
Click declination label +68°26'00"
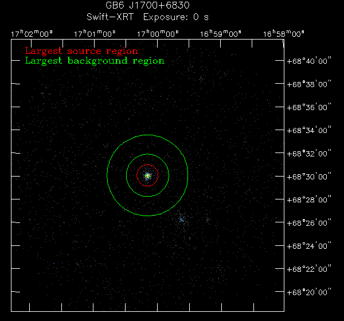pos(309,223)
